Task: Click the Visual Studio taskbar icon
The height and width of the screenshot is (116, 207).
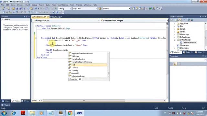Action: point(79,113)
